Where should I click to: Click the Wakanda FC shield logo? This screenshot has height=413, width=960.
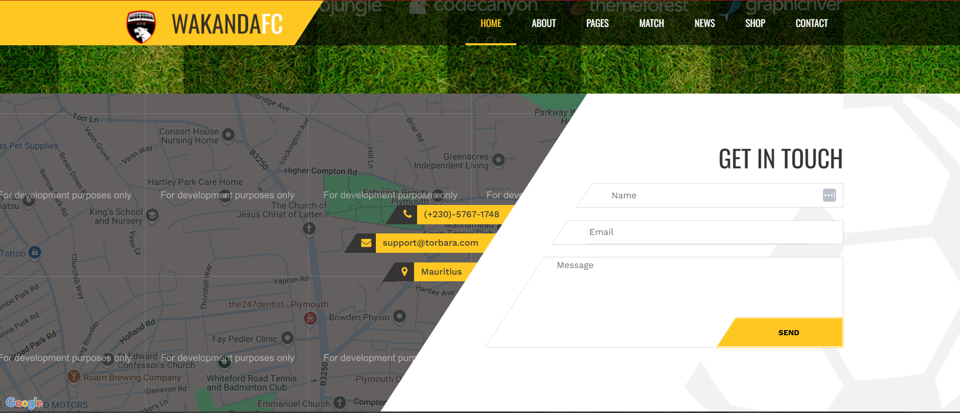[x=141, y=26]
